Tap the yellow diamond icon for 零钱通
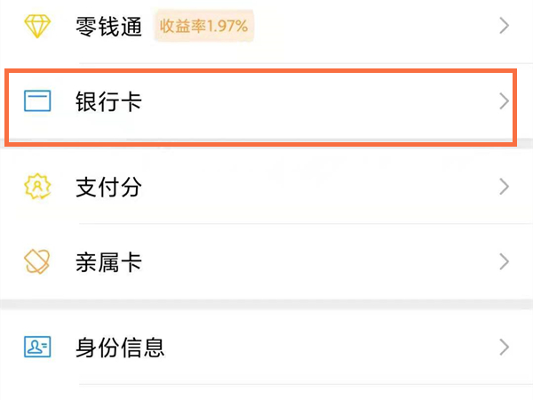The height and width of the screenshot is (400, 533). (x=37, y=27)
